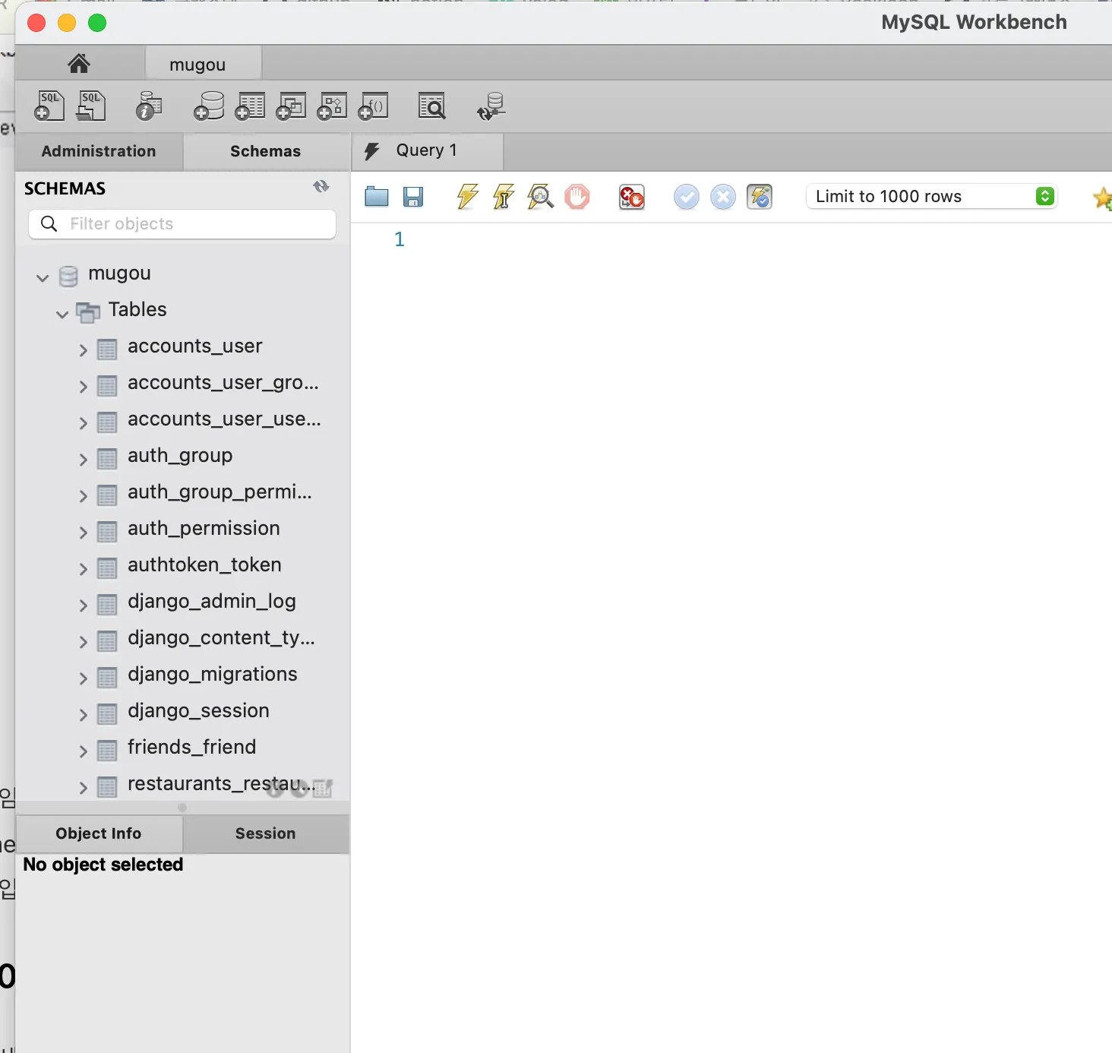The width and height of the screenshot is (1112, 1053).
Task: Select the django_content_ty... table
Action: tap(221, 637)
